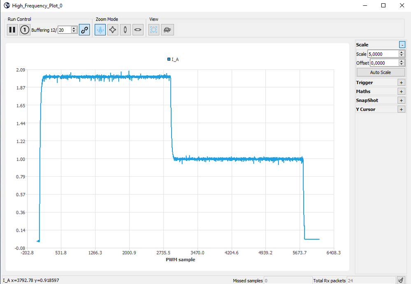Decrement the Scale value
This screenshot has width=411, height=284.
pyautogui.click(x=402, y=55)
